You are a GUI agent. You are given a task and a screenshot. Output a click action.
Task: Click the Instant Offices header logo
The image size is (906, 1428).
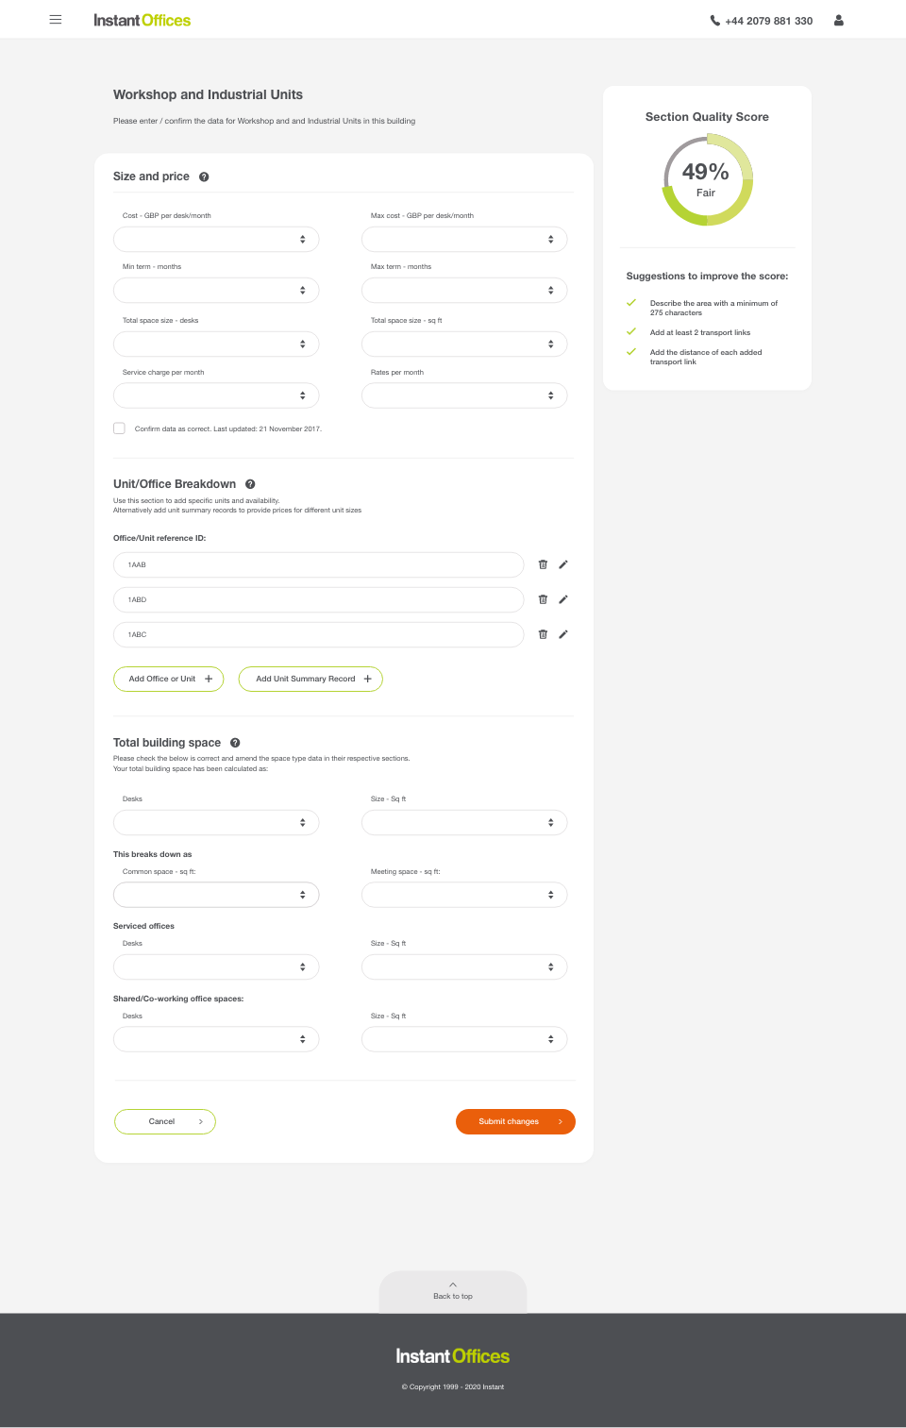(142, 20)
